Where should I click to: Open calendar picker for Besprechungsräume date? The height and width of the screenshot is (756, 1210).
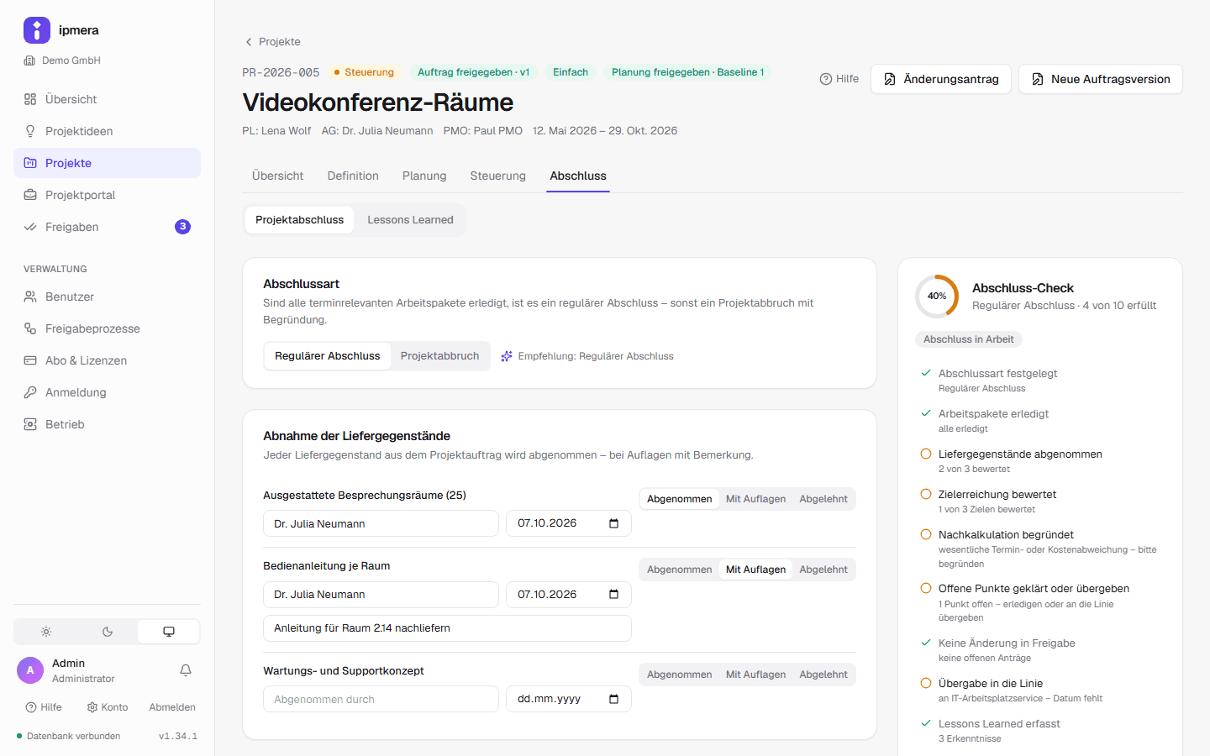(613, 523)
